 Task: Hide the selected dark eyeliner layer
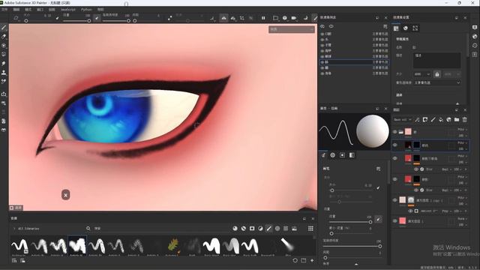(x=395, y=145)
